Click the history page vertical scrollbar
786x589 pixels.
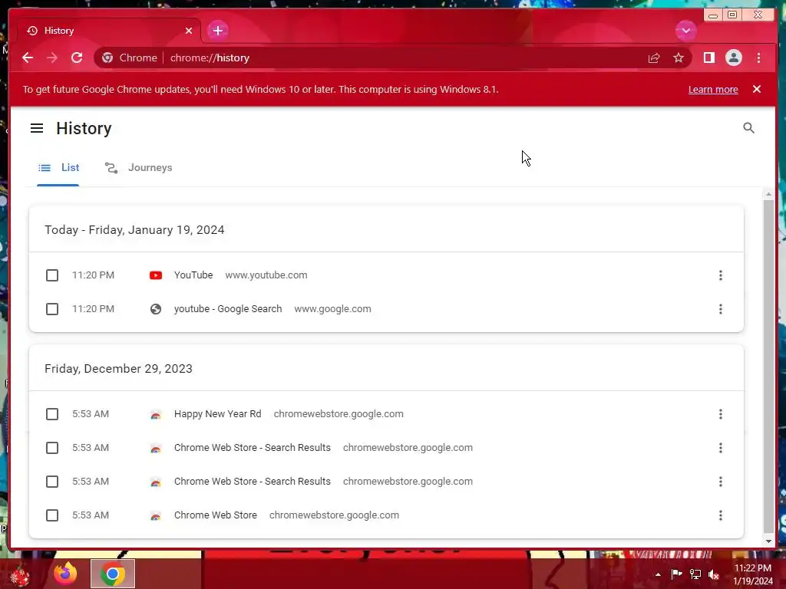[x=768, y=366]
